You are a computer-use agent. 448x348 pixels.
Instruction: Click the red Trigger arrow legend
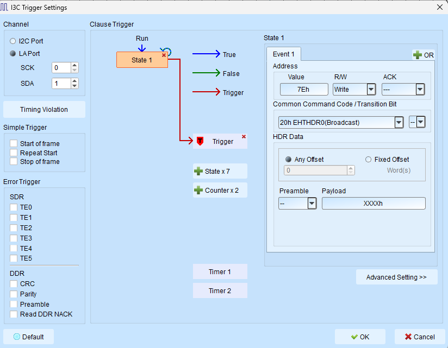click(x=206, y=92)
